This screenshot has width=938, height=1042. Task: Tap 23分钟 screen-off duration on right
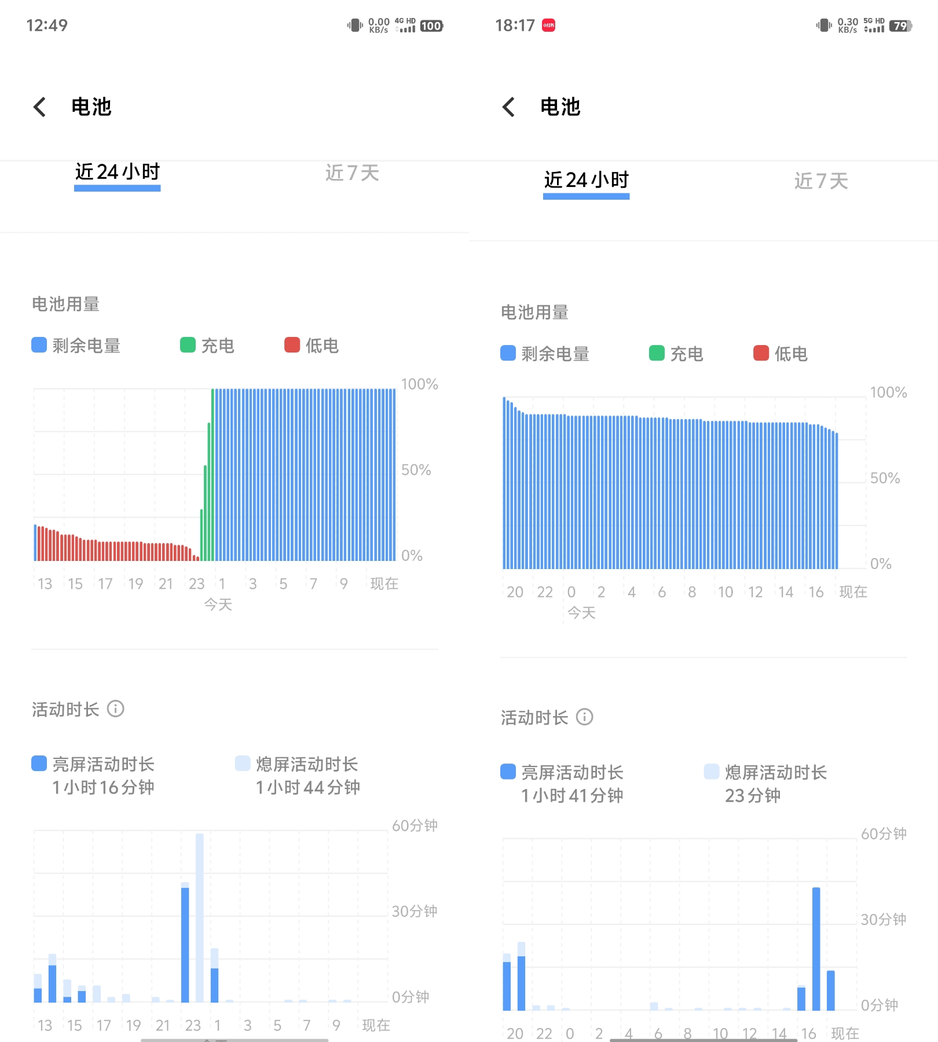753,795
